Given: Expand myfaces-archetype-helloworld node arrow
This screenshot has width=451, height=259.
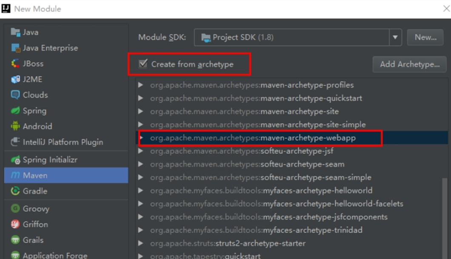Looking at the screenshot, I should (x=141, y=190).
